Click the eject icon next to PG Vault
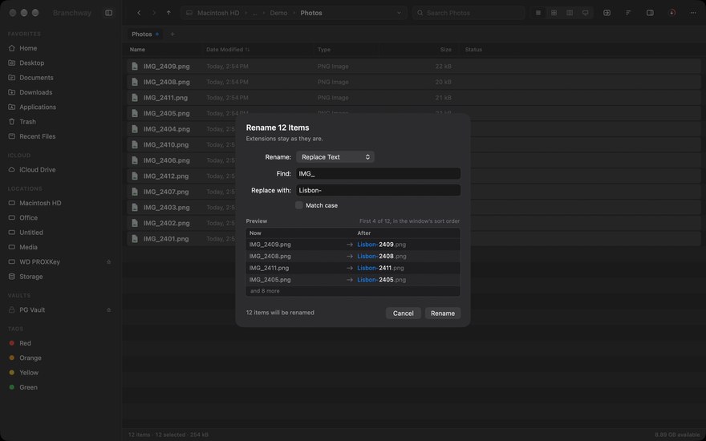The width and height of the screenshot is (706, 441). (108, 310)
